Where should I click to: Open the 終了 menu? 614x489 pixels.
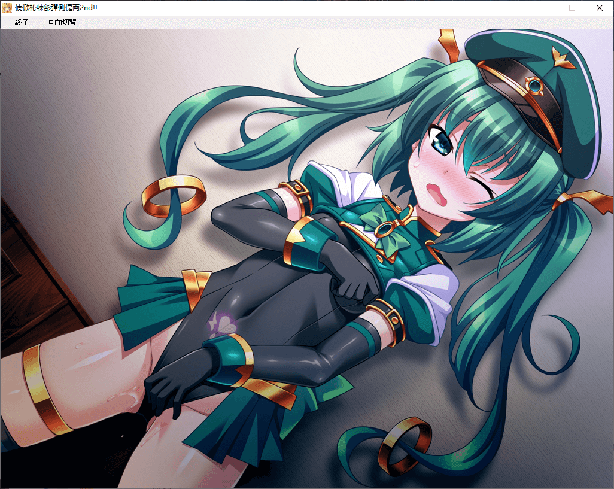[x=22, y=22]
